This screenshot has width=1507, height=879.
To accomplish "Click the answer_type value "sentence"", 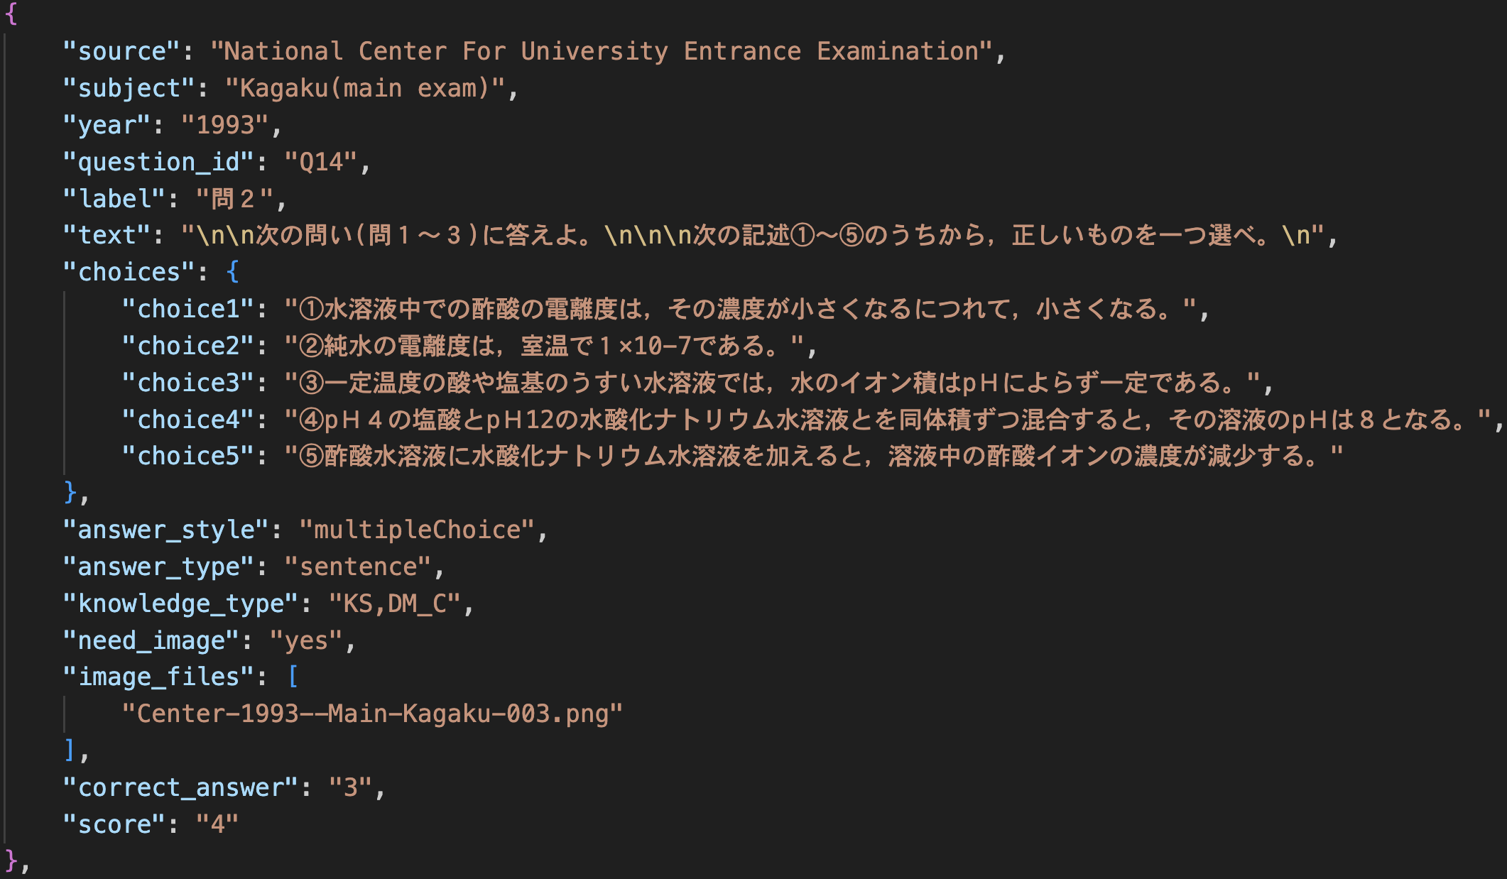I will click(x=357, y=567).
